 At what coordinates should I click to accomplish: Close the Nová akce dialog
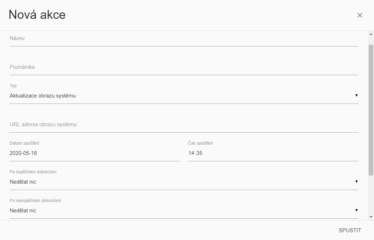[360, 15]
